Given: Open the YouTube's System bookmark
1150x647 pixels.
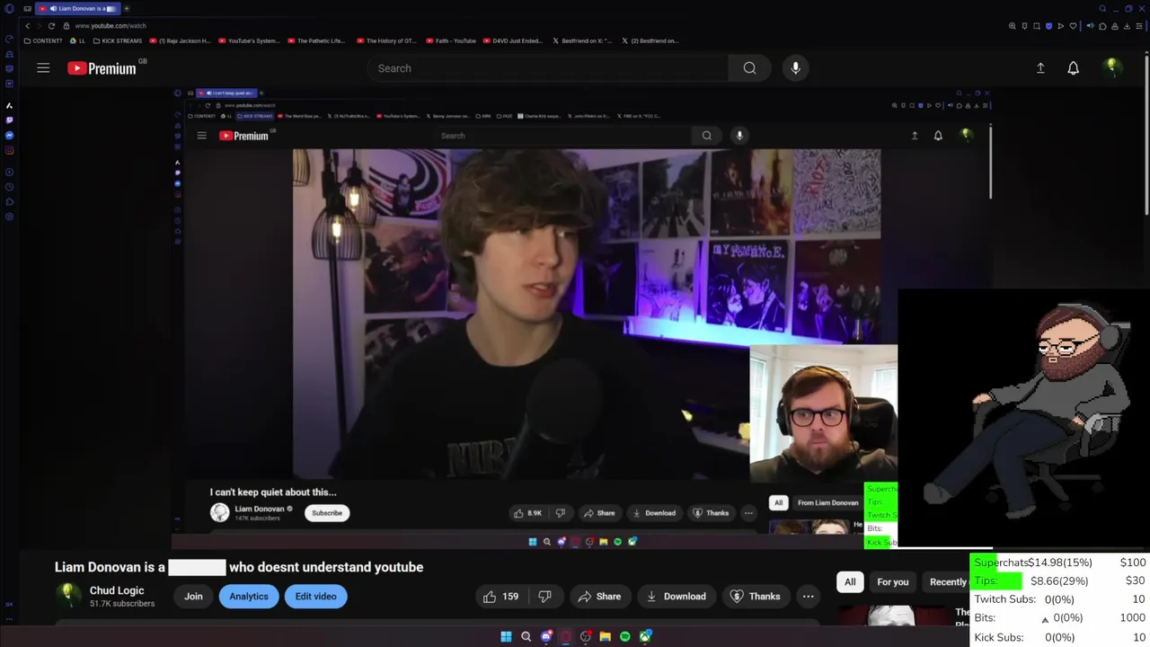Looking at the screenshot, I should coord(249,40).
